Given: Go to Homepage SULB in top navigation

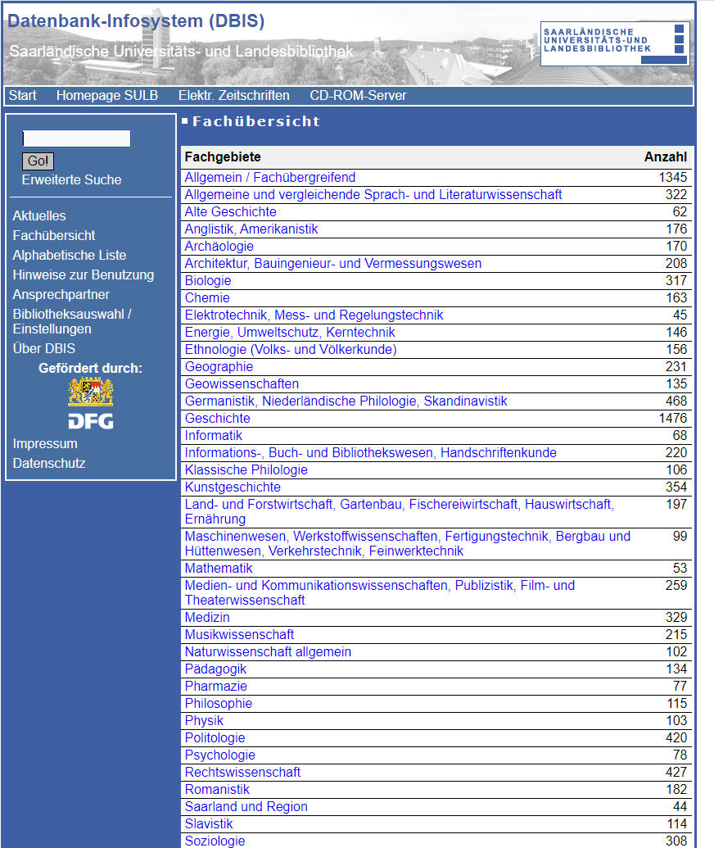Looking at the screenshot, I should pyautogui.click(x=107, y=96).
